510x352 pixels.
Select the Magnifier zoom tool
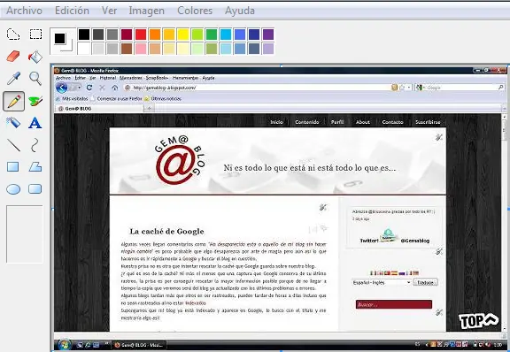tap(35, 79)
